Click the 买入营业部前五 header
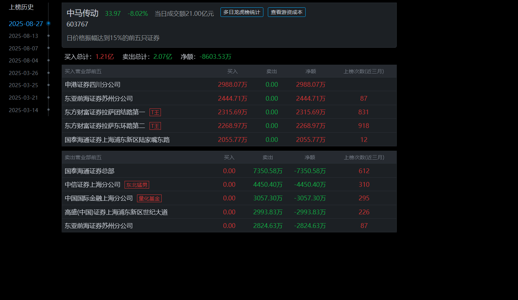This screenshot has height=300, width=518. pyautogui.click(x=83, y=71)
